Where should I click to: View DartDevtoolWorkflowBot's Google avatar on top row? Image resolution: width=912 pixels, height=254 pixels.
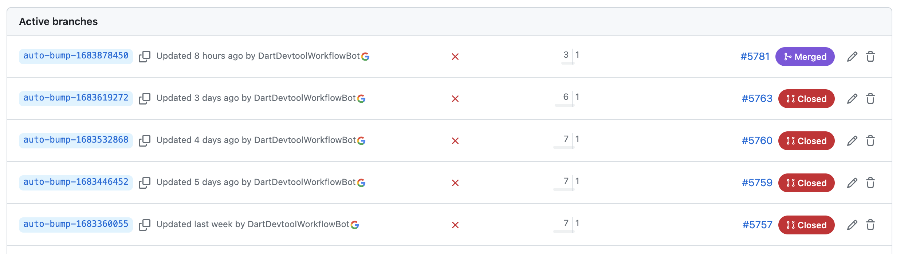(366, 57)
